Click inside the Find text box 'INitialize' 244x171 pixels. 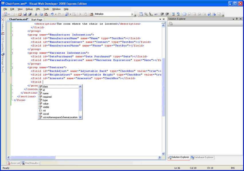(112, 14)
